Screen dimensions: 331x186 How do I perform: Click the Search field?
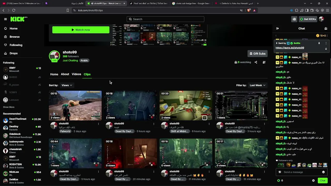coord(165,19)
